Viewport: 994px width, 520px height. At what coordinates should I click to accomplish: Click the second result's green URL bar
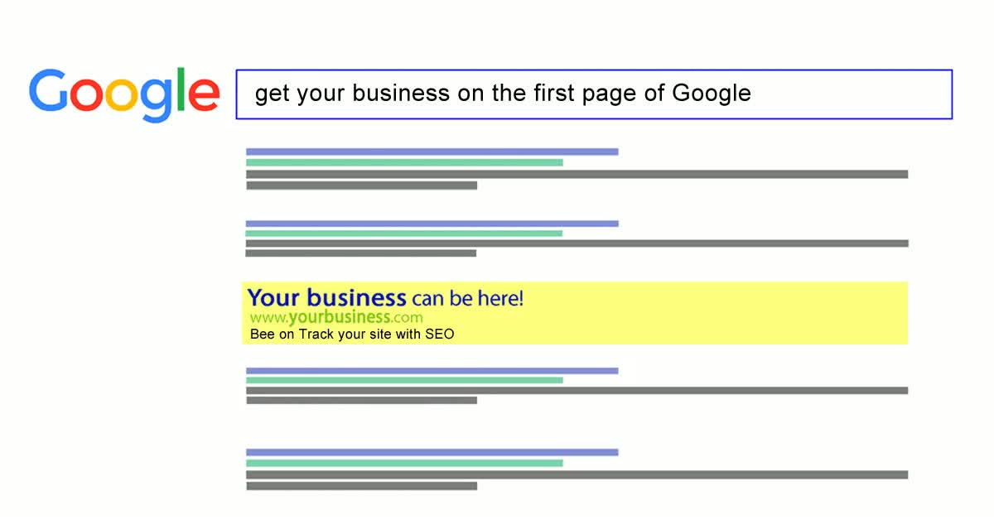[x=404, y=234]
